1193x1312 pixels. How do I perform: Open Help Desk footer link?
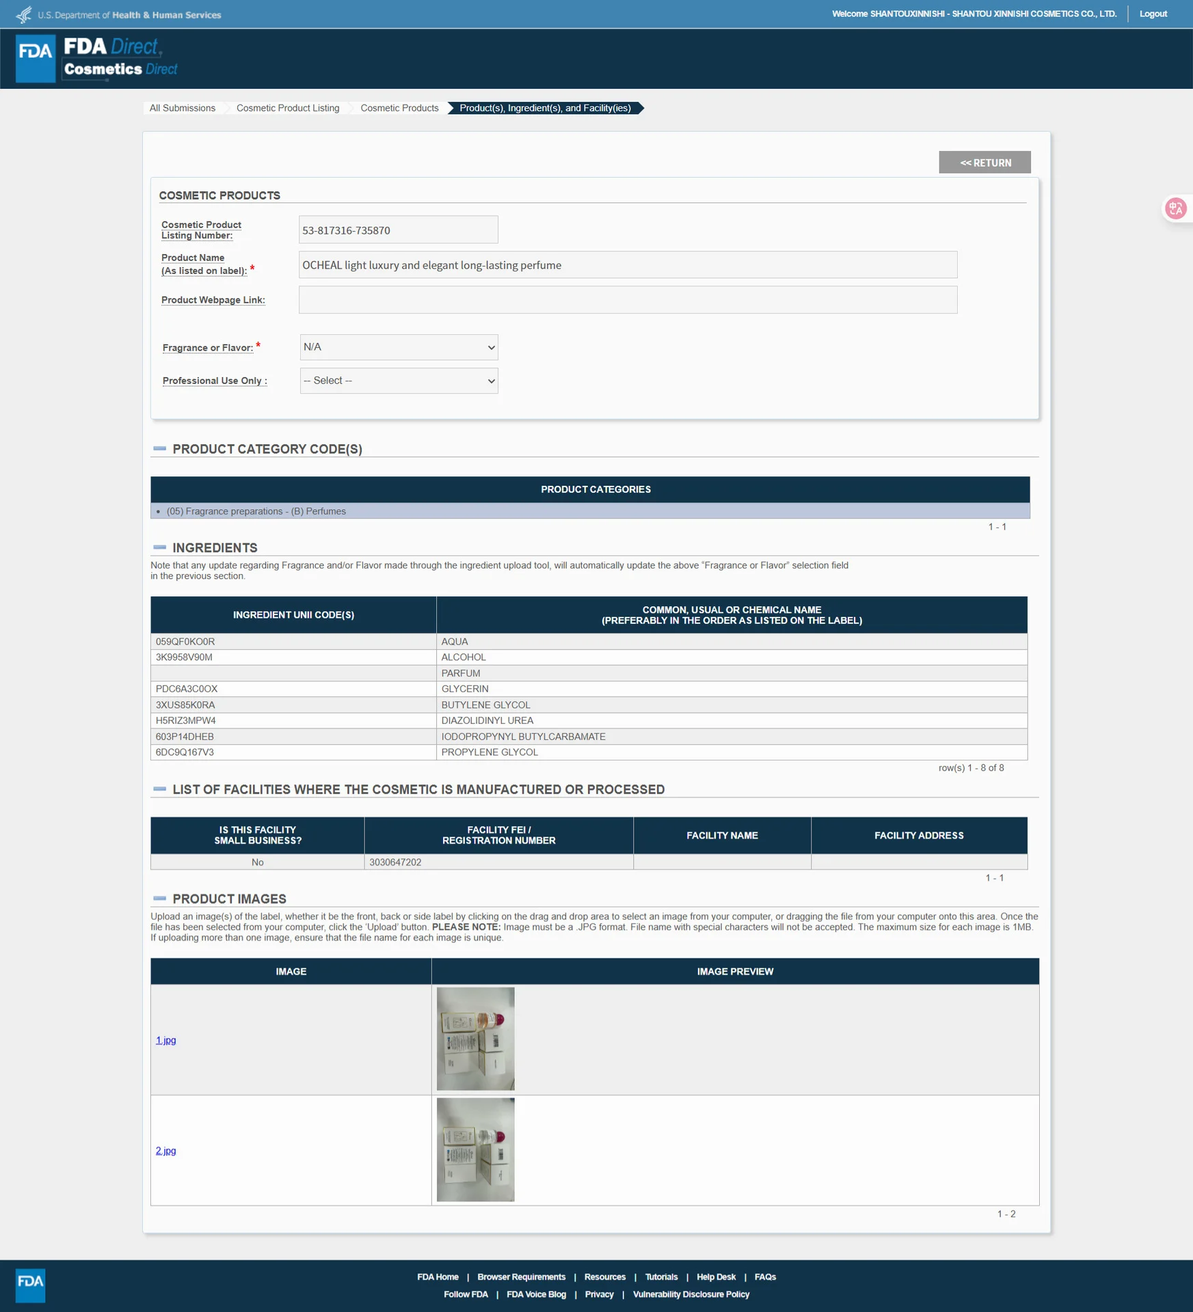click(716, 1277)
